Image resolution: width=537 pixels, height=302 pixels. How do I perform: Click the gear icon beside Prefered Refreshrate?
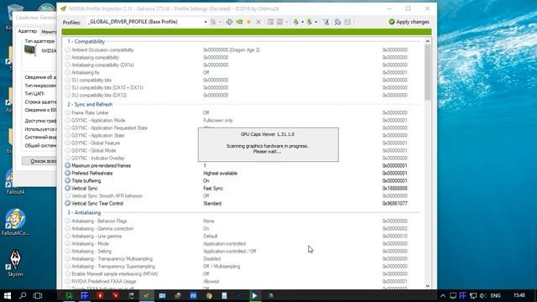67,174
